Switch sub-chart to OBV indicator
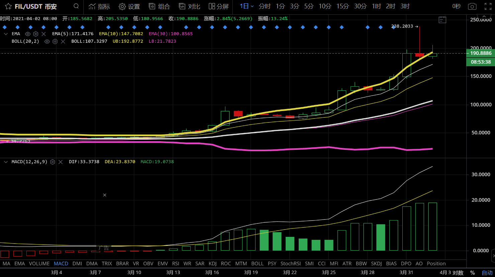495x277 pixels. tap(148, 264)
